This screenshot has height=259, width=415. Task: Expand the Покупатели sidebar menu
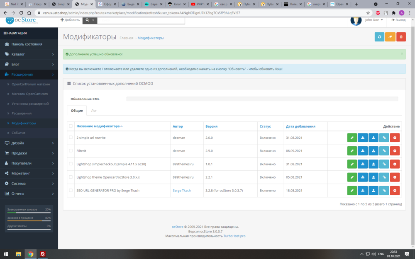coord(29,163)
